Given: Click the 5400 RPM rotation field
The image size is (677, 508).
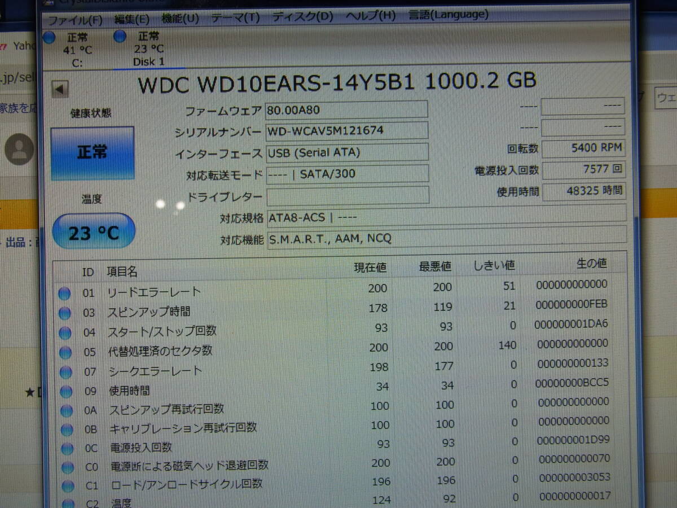Looking at the screenshot, I should click(x=583, y=149).
